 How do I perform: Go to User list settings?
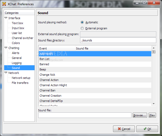(x=17, y=33)
